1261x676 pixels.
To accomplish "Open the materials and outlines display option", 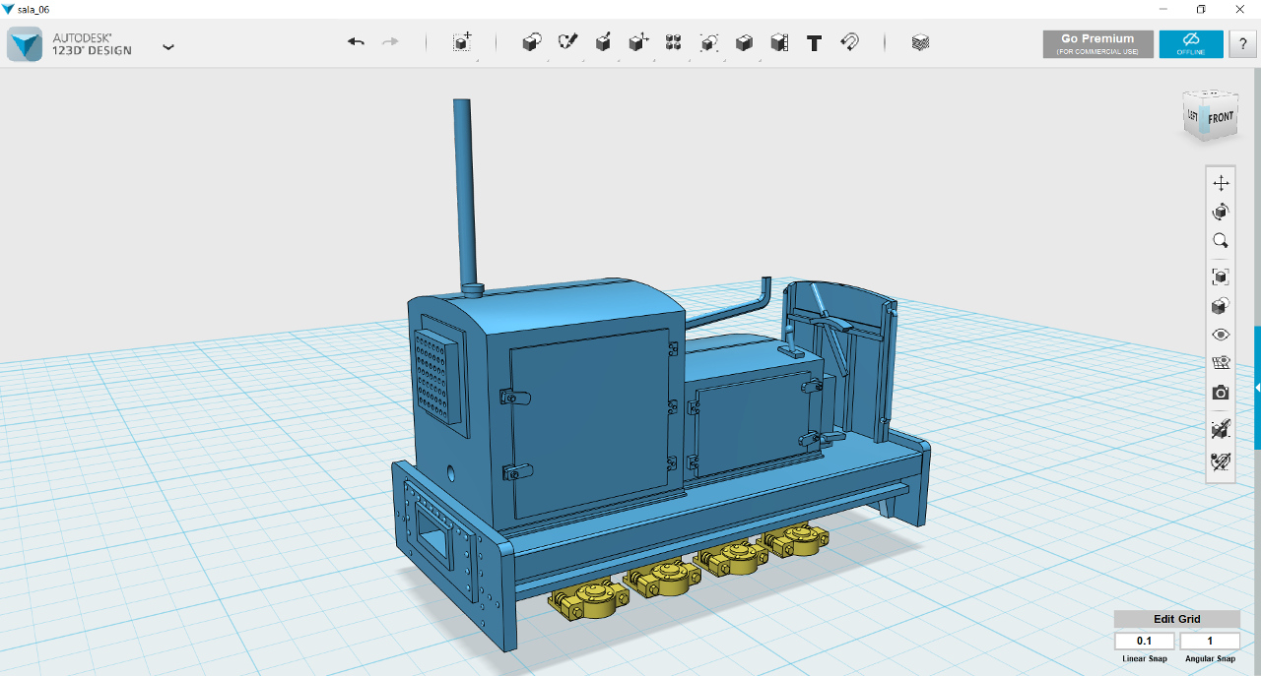I will click(1221, 306).
